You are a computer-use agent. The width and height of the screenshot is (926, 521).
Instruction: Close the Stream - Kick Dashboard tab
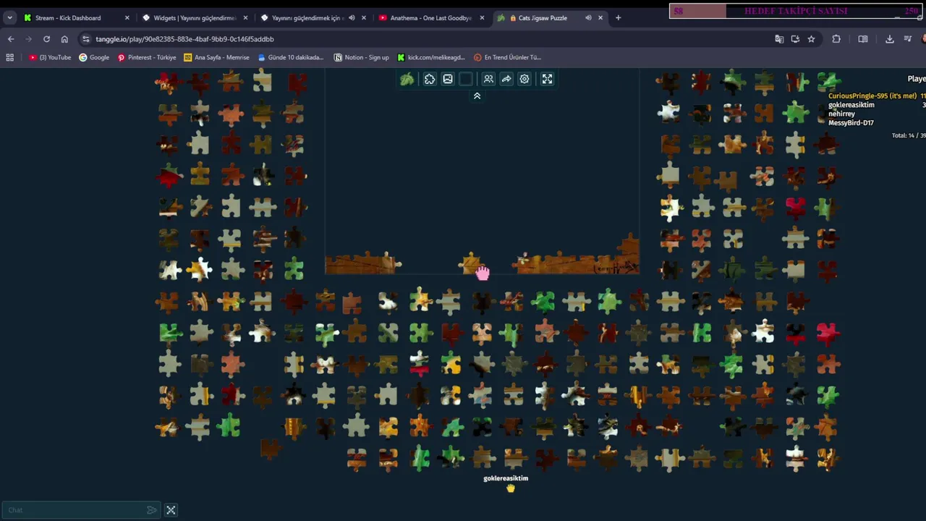pos(127,17)
